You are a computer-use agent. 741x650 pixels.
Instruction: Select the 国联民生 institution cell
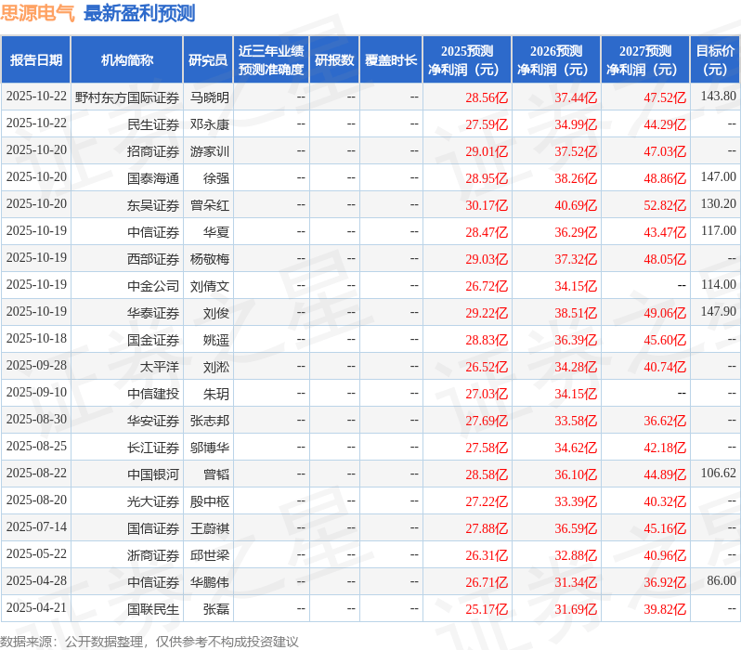click(126, 609)
